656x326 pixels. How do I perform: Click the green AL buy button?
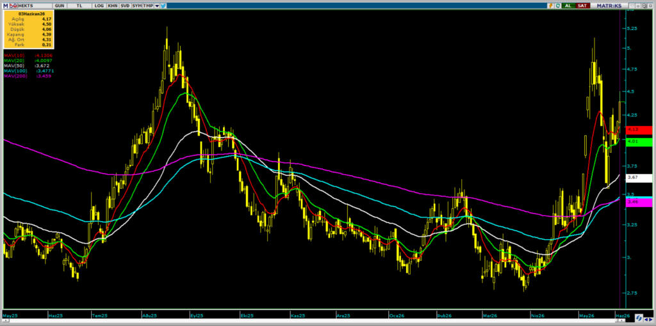click(x=568, y=6)
